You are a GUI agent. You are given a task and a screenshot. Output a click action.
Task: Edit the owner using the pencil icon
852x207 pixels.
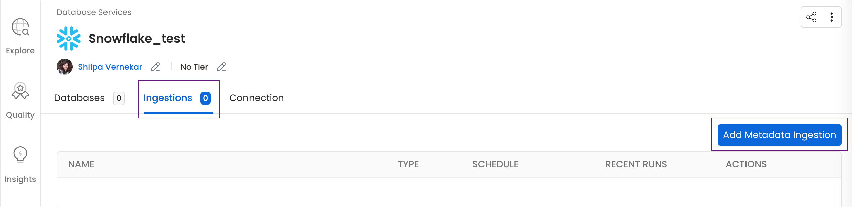(155, 67)
